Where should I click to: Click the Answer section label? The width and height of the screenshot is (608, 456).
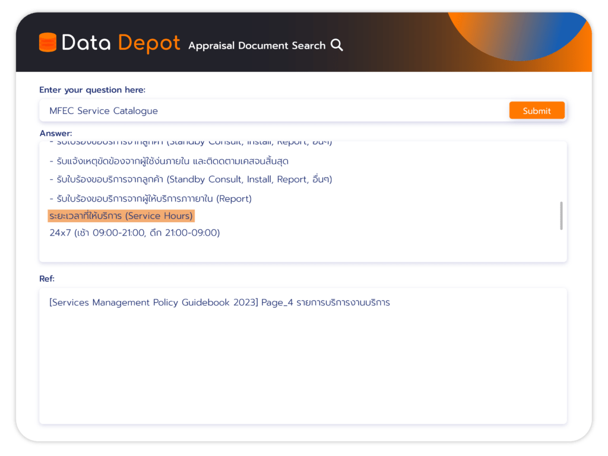[x=56, y=133]
